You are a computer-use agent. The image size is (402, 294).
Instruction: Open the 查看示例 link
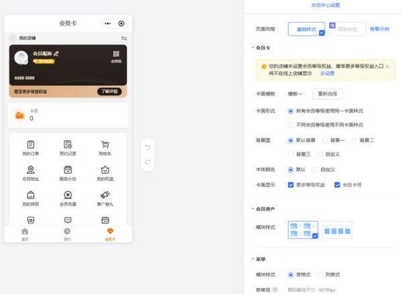(x=379, y=29)
